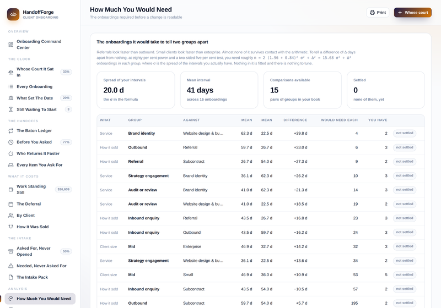Go to Every Onboarding
Viewport: 441px width, 308px height.
point(40,86)
